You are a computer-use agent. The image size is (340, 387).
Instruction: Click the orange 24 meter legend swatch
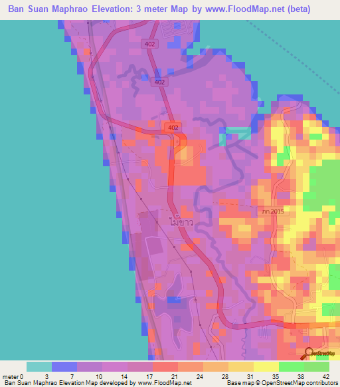(x=216, y=367)
